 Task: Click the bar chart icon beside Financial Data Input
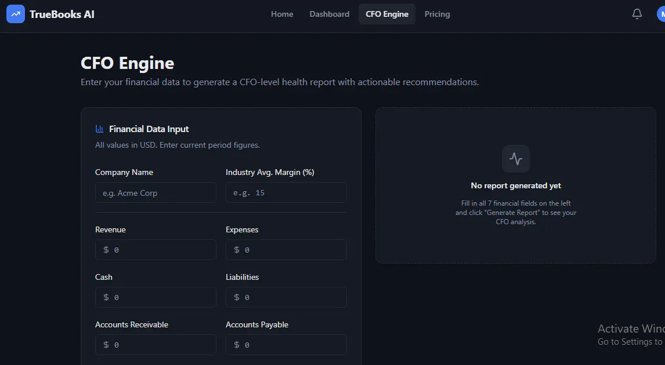pyautogui.click(x=100, y=129)
